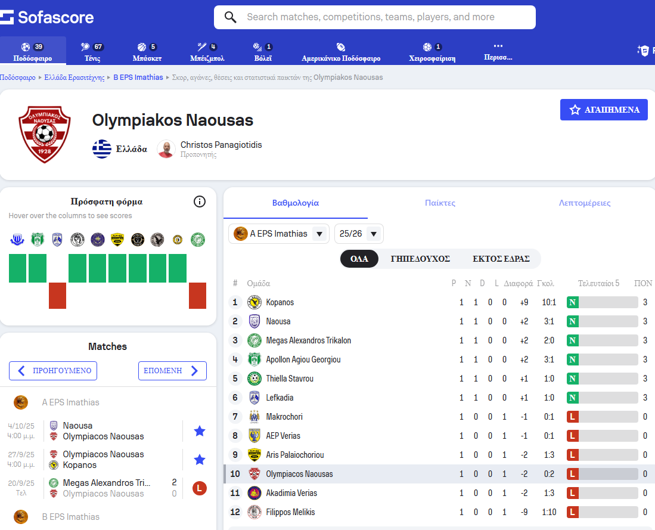Switch to the Λεπτομέρειες tab

pos(585,203)
